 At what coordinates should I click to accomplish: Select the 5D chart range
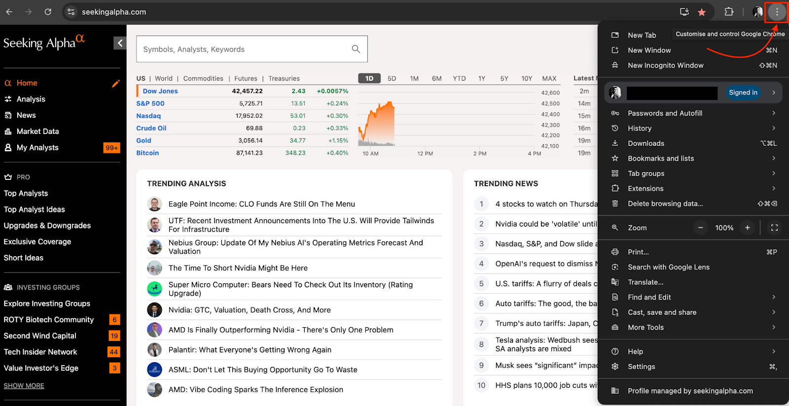pyautogui.click(x=392, y=78)
